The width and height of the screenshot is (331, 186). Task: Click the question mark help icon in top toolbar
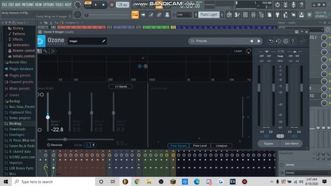tap(302, 5)
